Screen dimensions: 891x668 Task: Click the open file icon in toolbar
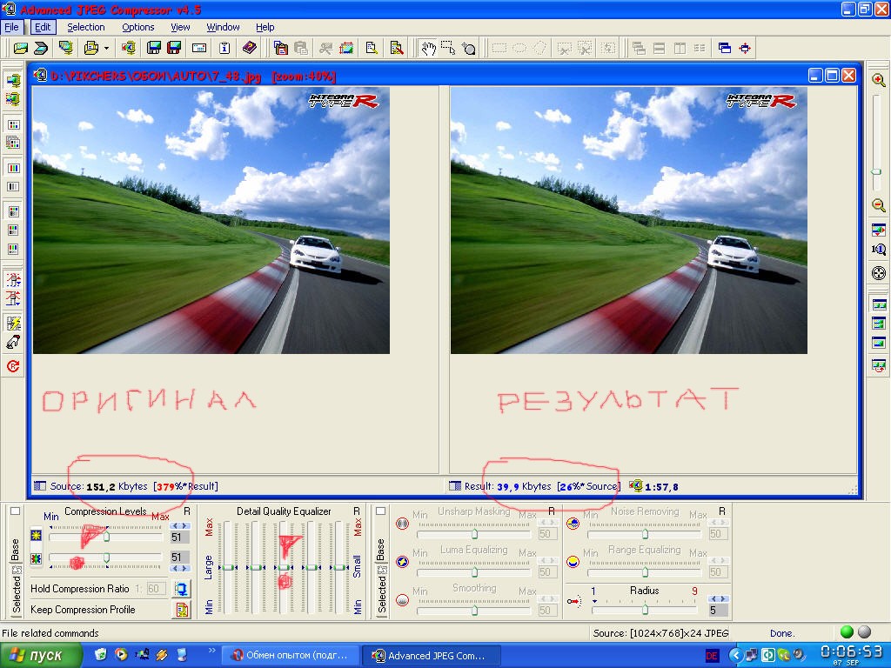[20, 48]
